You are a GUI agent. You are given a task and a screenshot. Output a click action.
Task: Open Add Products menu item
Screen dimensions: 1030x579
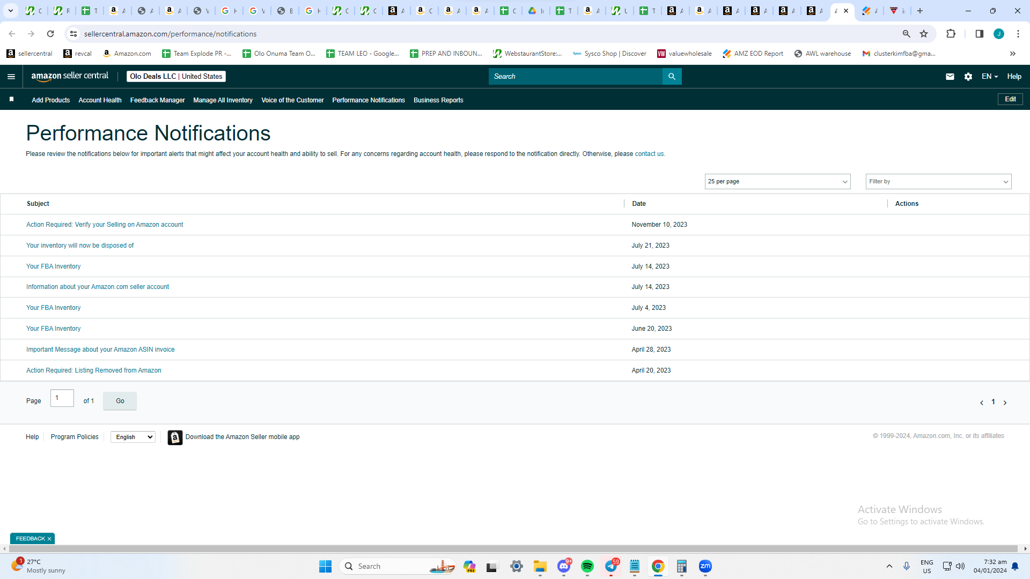click(50, 100)
